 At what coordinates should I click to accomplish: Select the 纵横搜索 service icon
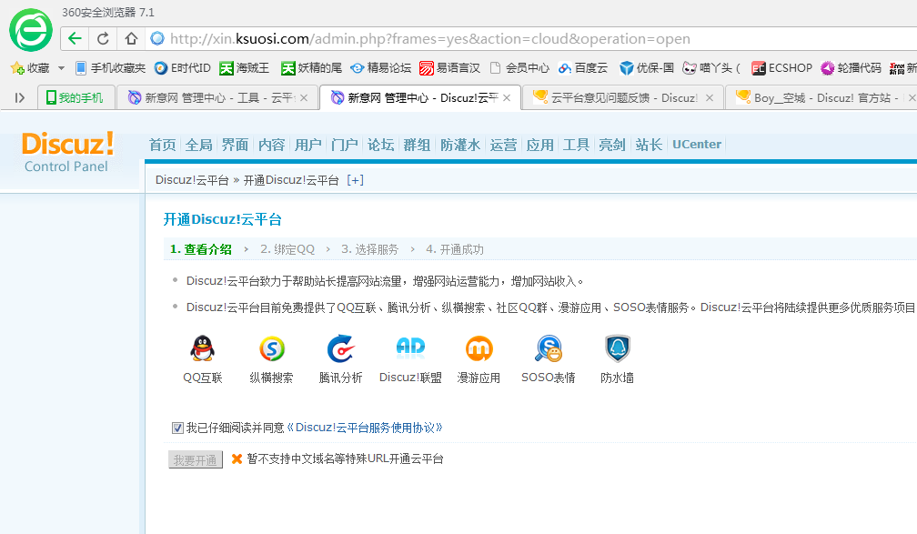[x=271, y=350]
